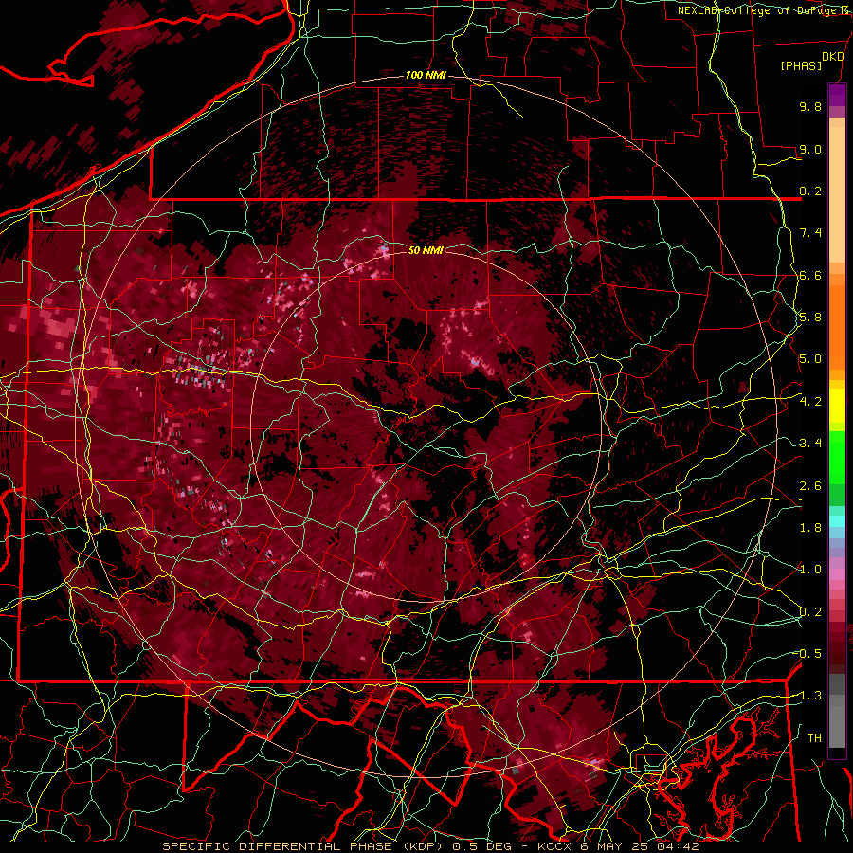Click the 2.6 scale value

pos(810,485)
